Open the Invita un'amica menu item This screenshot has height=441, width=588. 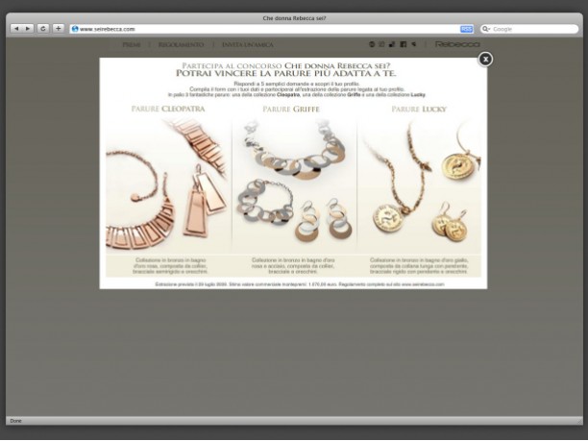248,44
